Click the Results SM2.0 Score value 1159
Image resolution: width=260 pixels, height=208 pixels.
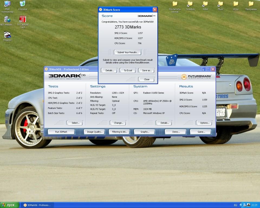pyautogui.click(x=204, y=100)
